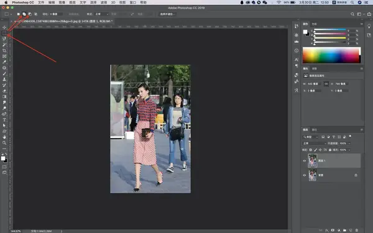
Task: Select the Zoom tool
Action: (x=4, y=143)
